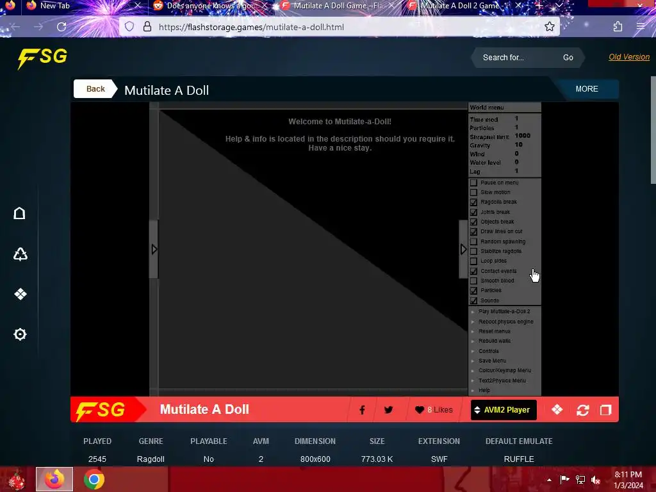Click the diamond icon in the red bar

(x=557, y=409)
